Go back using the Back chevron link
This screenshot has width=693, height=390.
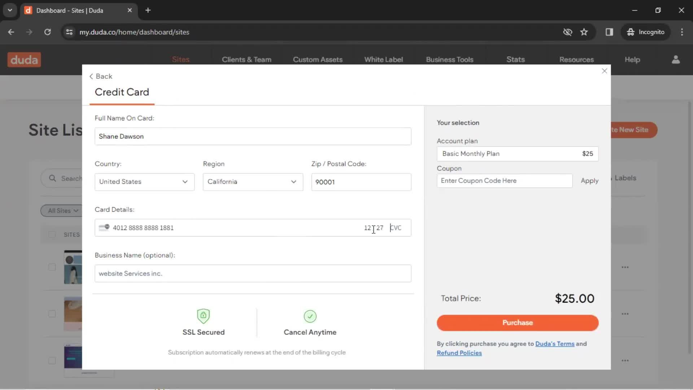click(x=101, y=76)
